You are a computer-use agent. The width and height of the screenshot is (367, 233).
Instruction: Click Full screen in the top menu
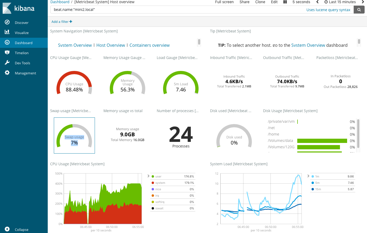[x=224, y=2]
